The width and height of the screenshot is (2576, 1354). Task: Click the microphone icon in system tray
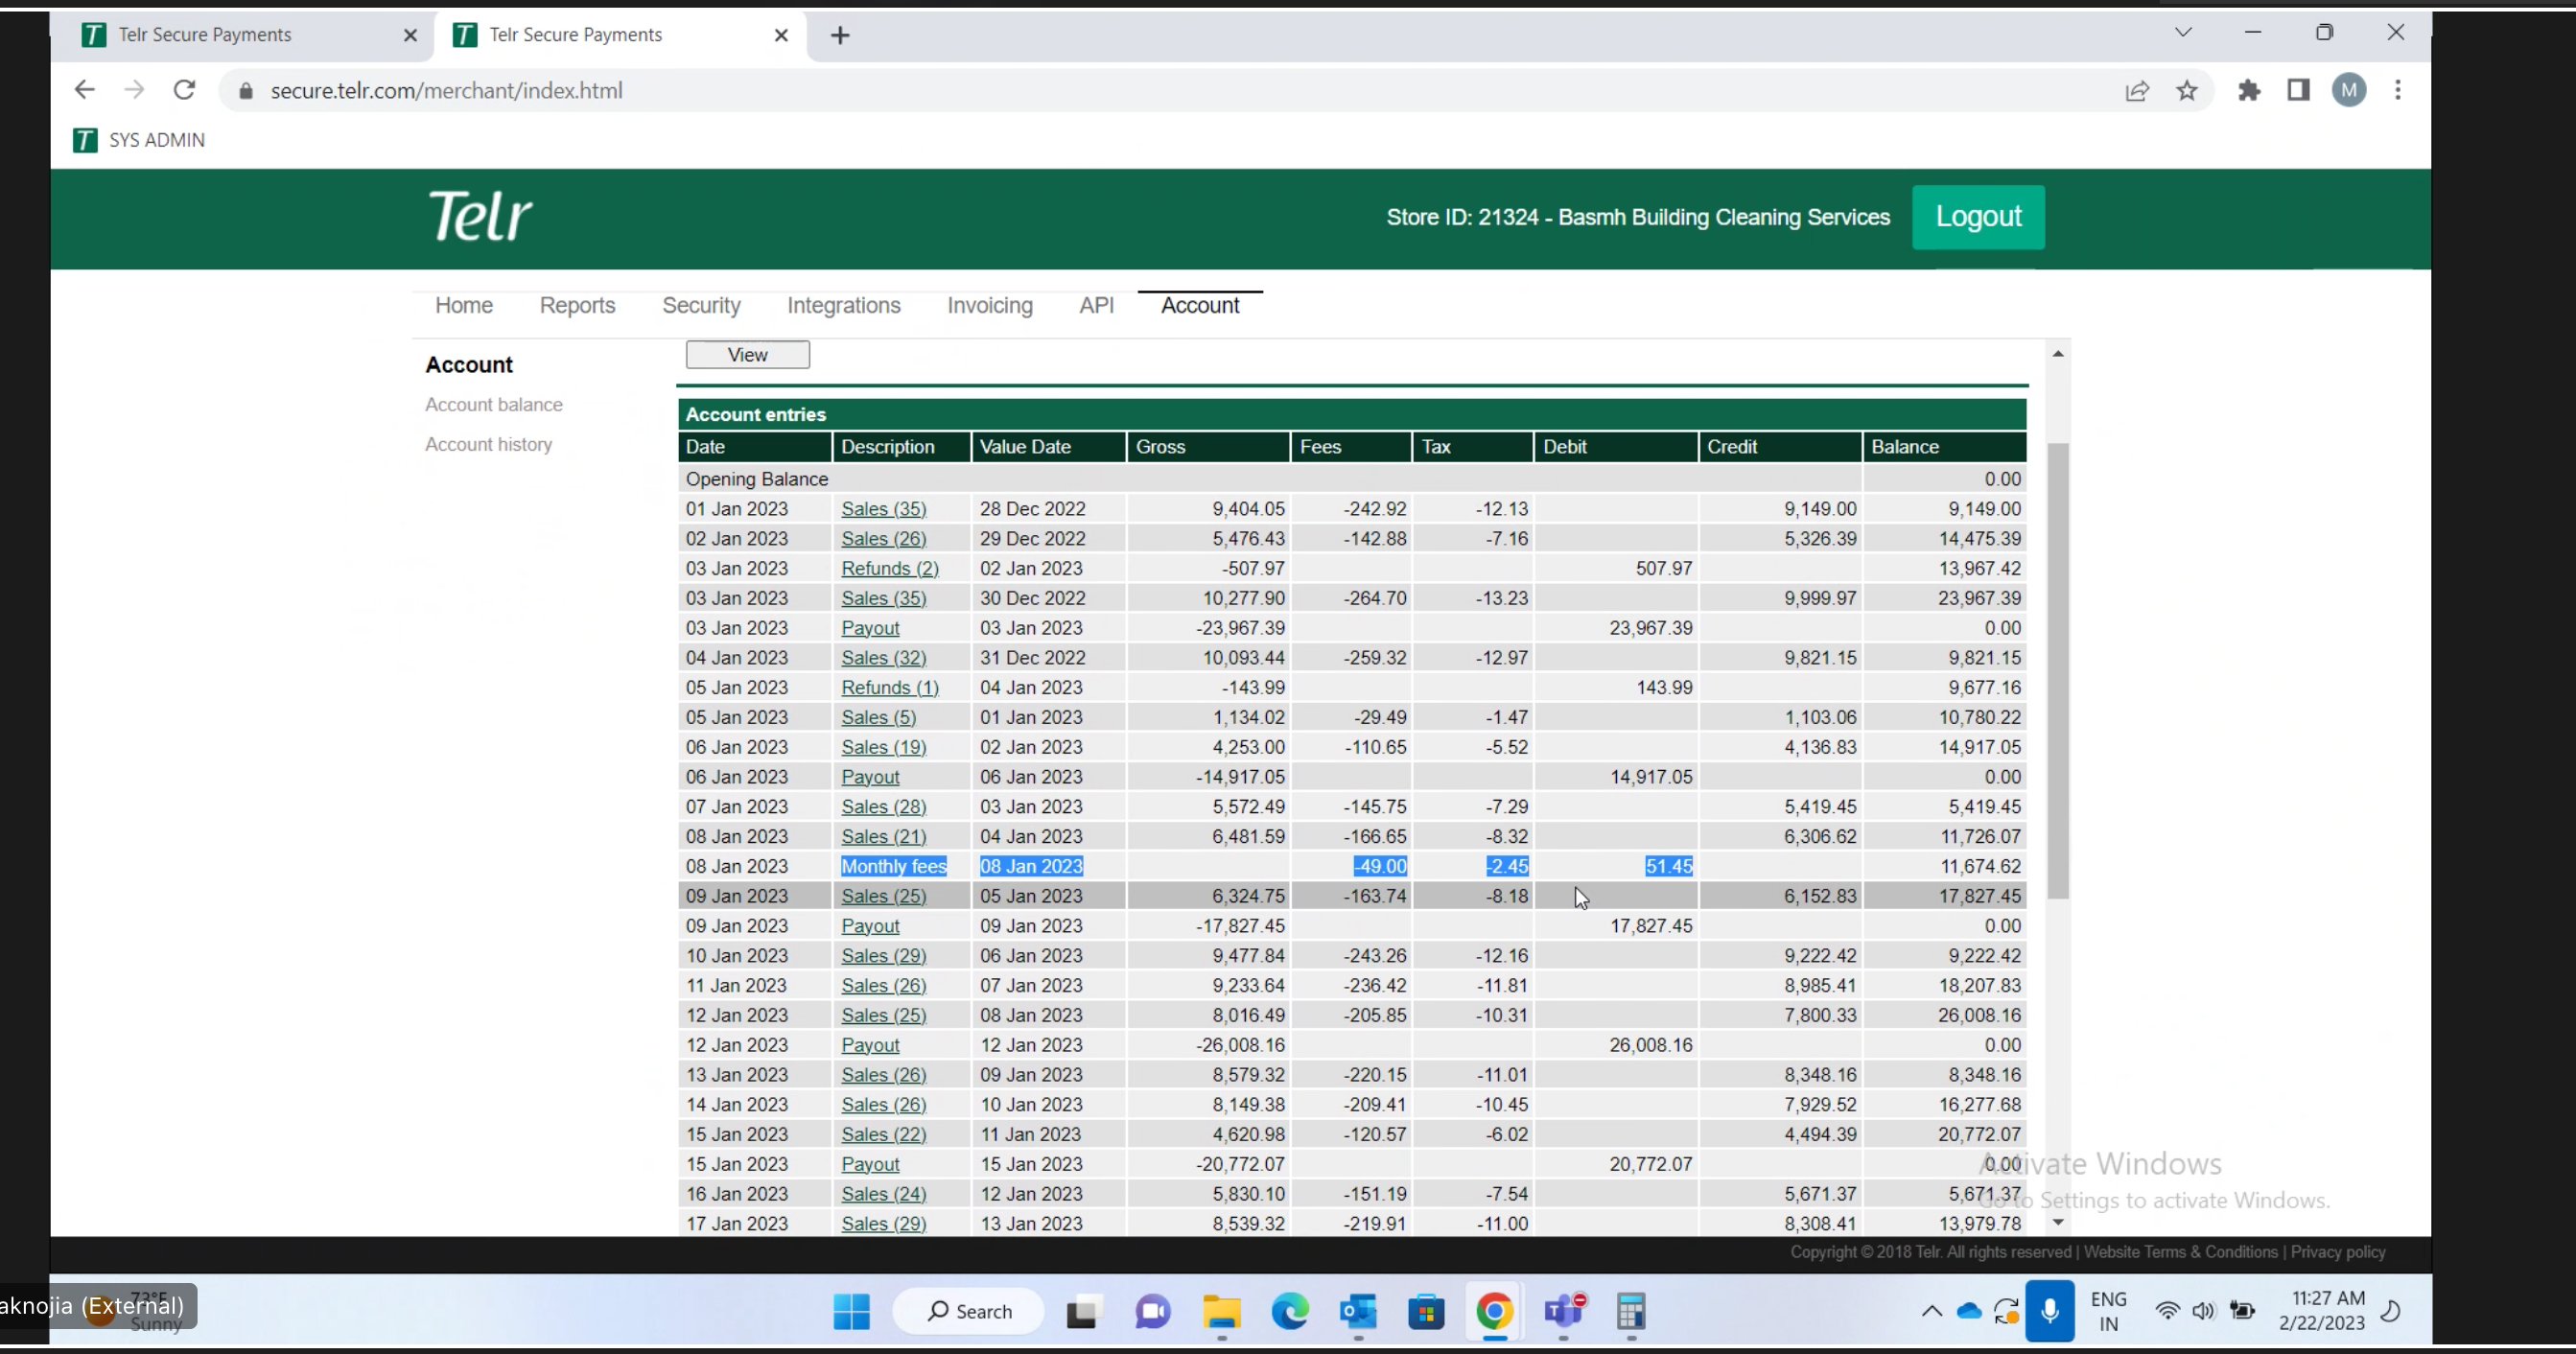pos(2050,1311)
